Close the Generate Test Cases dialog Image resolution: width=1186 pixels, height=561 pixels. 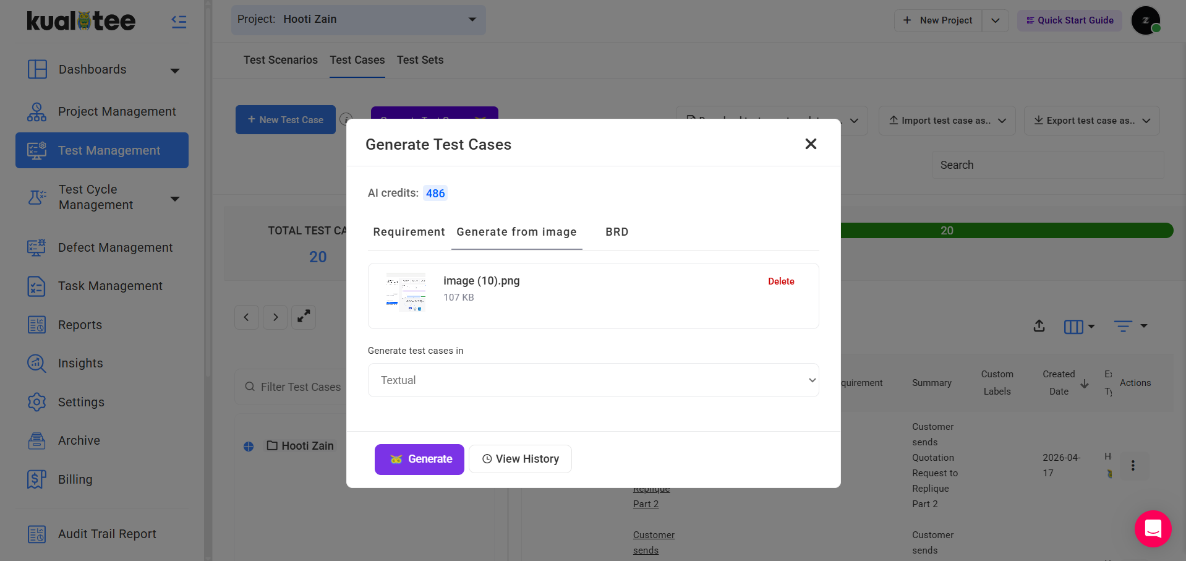coord(811,144)
